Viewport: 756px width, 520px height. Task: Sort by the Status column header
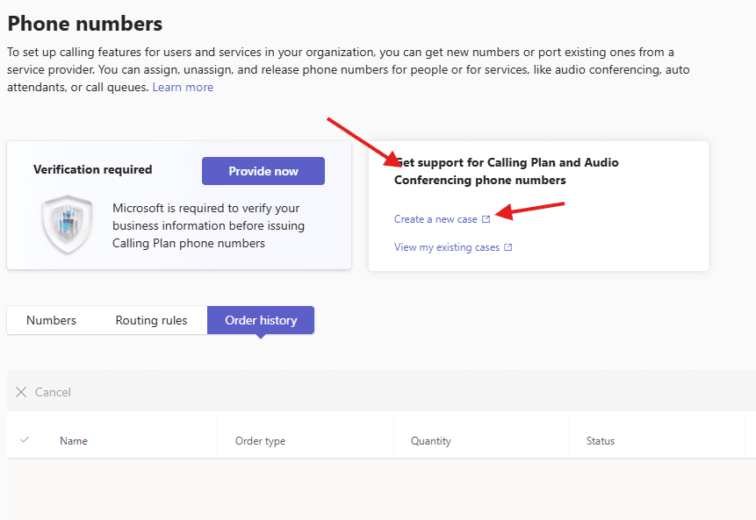pyautogui.click(x=601, y=441)
